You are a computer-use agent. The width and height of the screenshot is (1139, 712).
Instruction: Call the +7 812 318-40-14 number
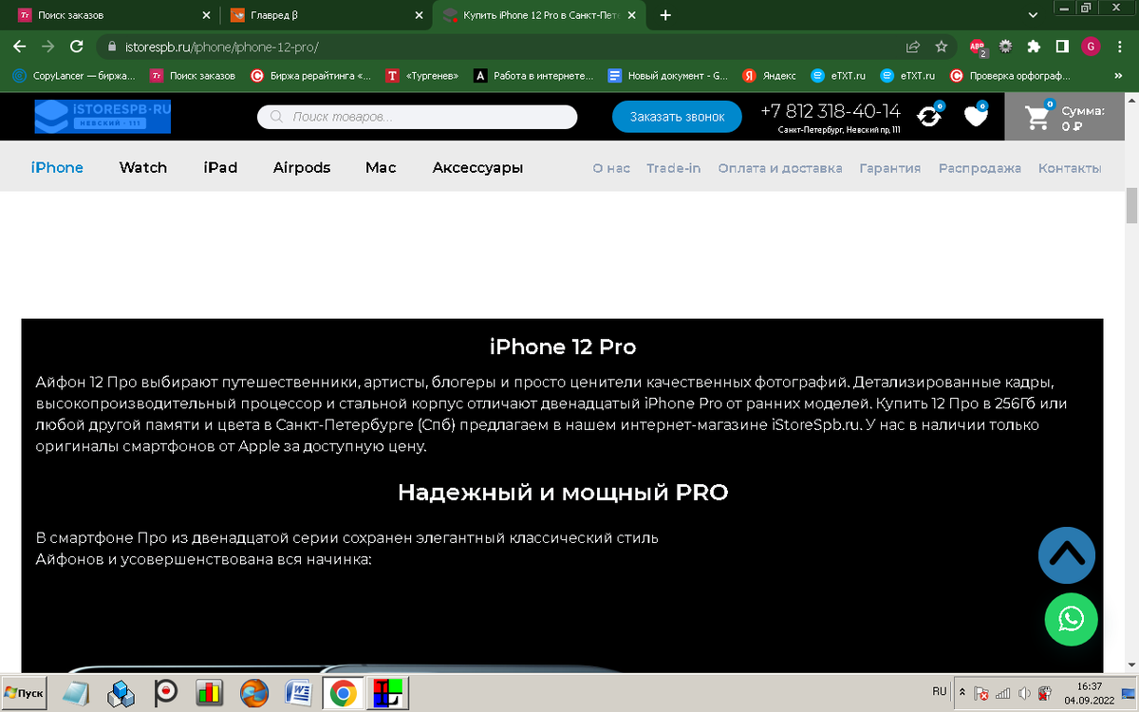coord(831,111)
